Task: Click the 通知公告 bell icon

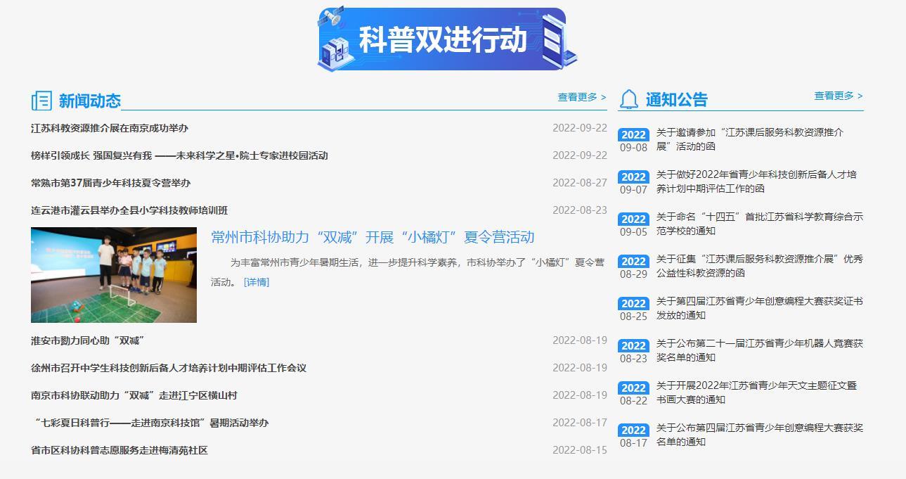Action: (x=628, y=100)
